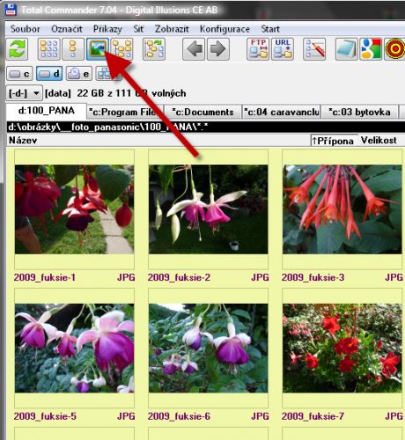Screen dimensions: 405x440
Task: Switch to drive c button
Action: pyautogui.click(x=19, y=74)
